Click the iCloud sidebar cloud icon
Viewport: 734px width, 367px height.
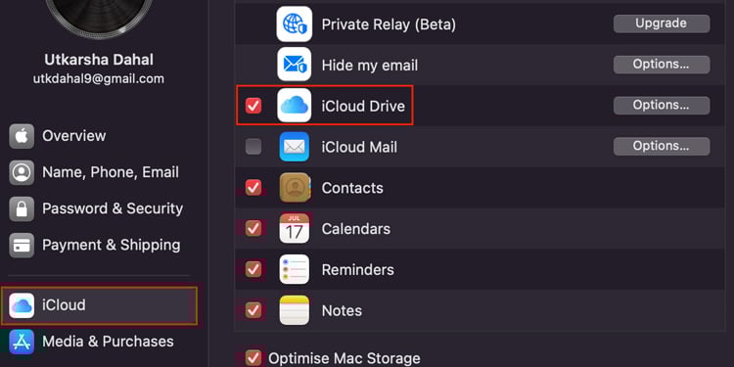22,305
